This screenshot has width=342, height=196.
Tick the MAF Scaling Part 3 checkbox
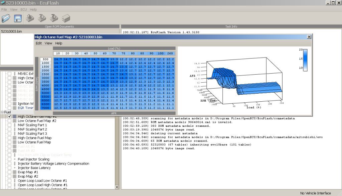pos(9,133)
